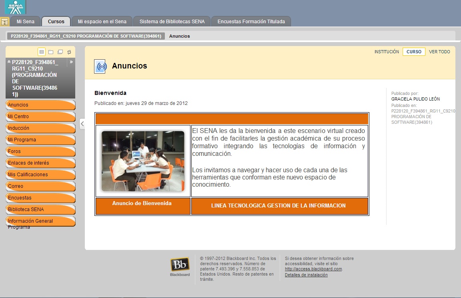Select the list view icon above course menu
461x298 pixels.
(42, 52)
